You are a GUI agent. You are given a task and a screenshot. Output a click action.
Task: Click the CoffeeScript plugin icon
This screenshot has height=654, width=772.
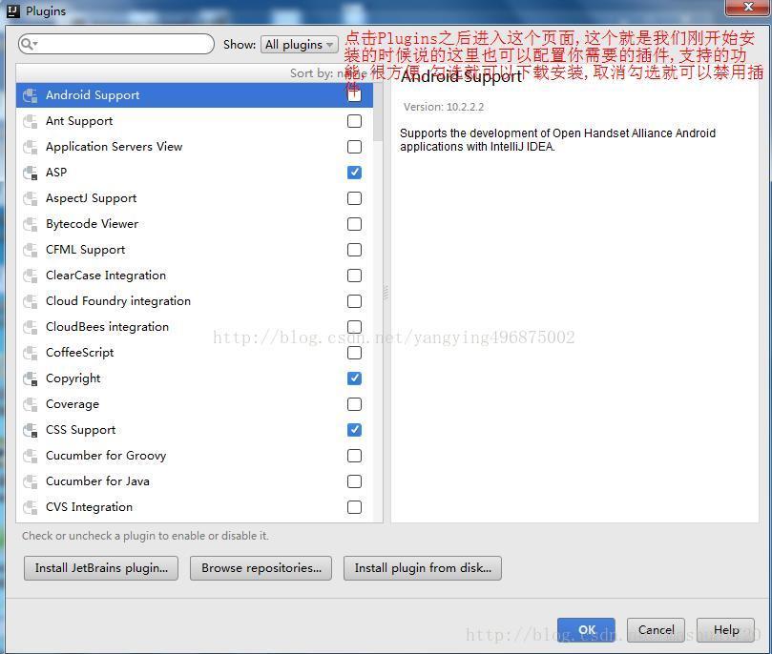tap(30, 353)
